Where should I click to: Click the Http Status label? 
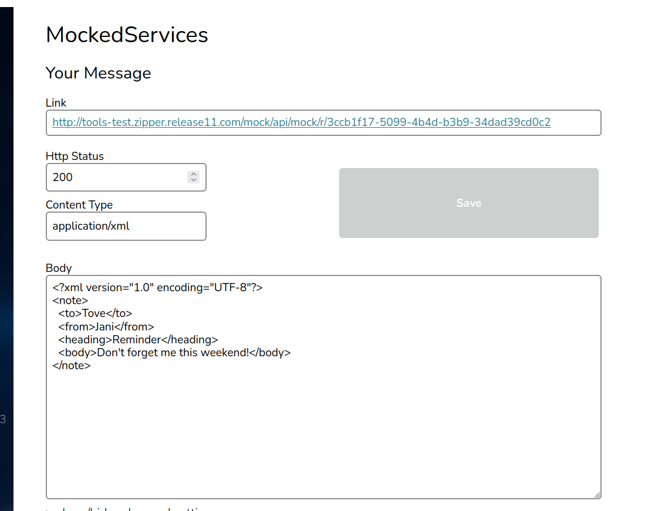[x=75, y=156]
